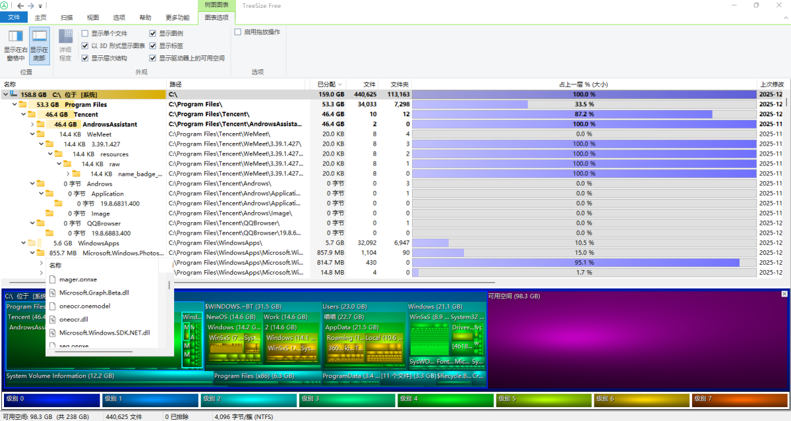The width and height of the screenshot is (791, 421).
Task: Click 显示在右窗格中 chart position icon
Action: 16,37
